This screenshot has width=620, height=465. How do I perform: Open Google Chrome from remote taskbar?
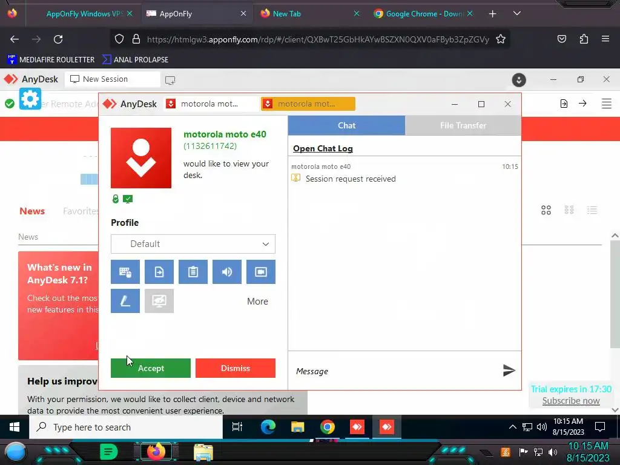pyautogui.click(x=328, y=427)
